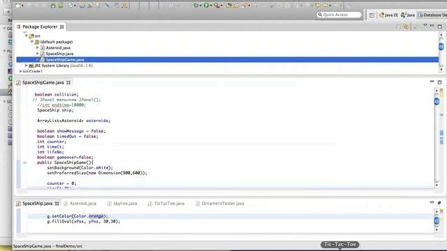Click the 'g.fillOval(xPos, yPos, 30,30);' line
This screenshot has height=251, width=447.
tap(84, 222)
